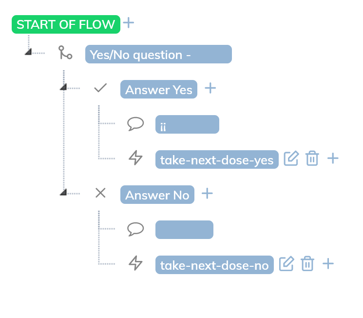
Task: Add a step after Answer No
Action: 207,193
